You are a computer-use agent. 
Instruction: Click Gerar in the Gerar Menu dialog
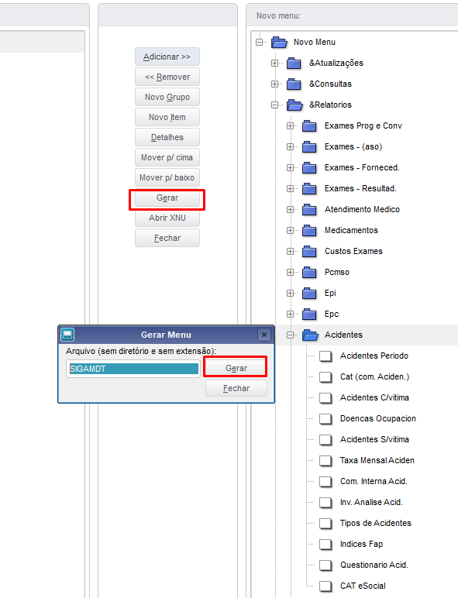236,368
